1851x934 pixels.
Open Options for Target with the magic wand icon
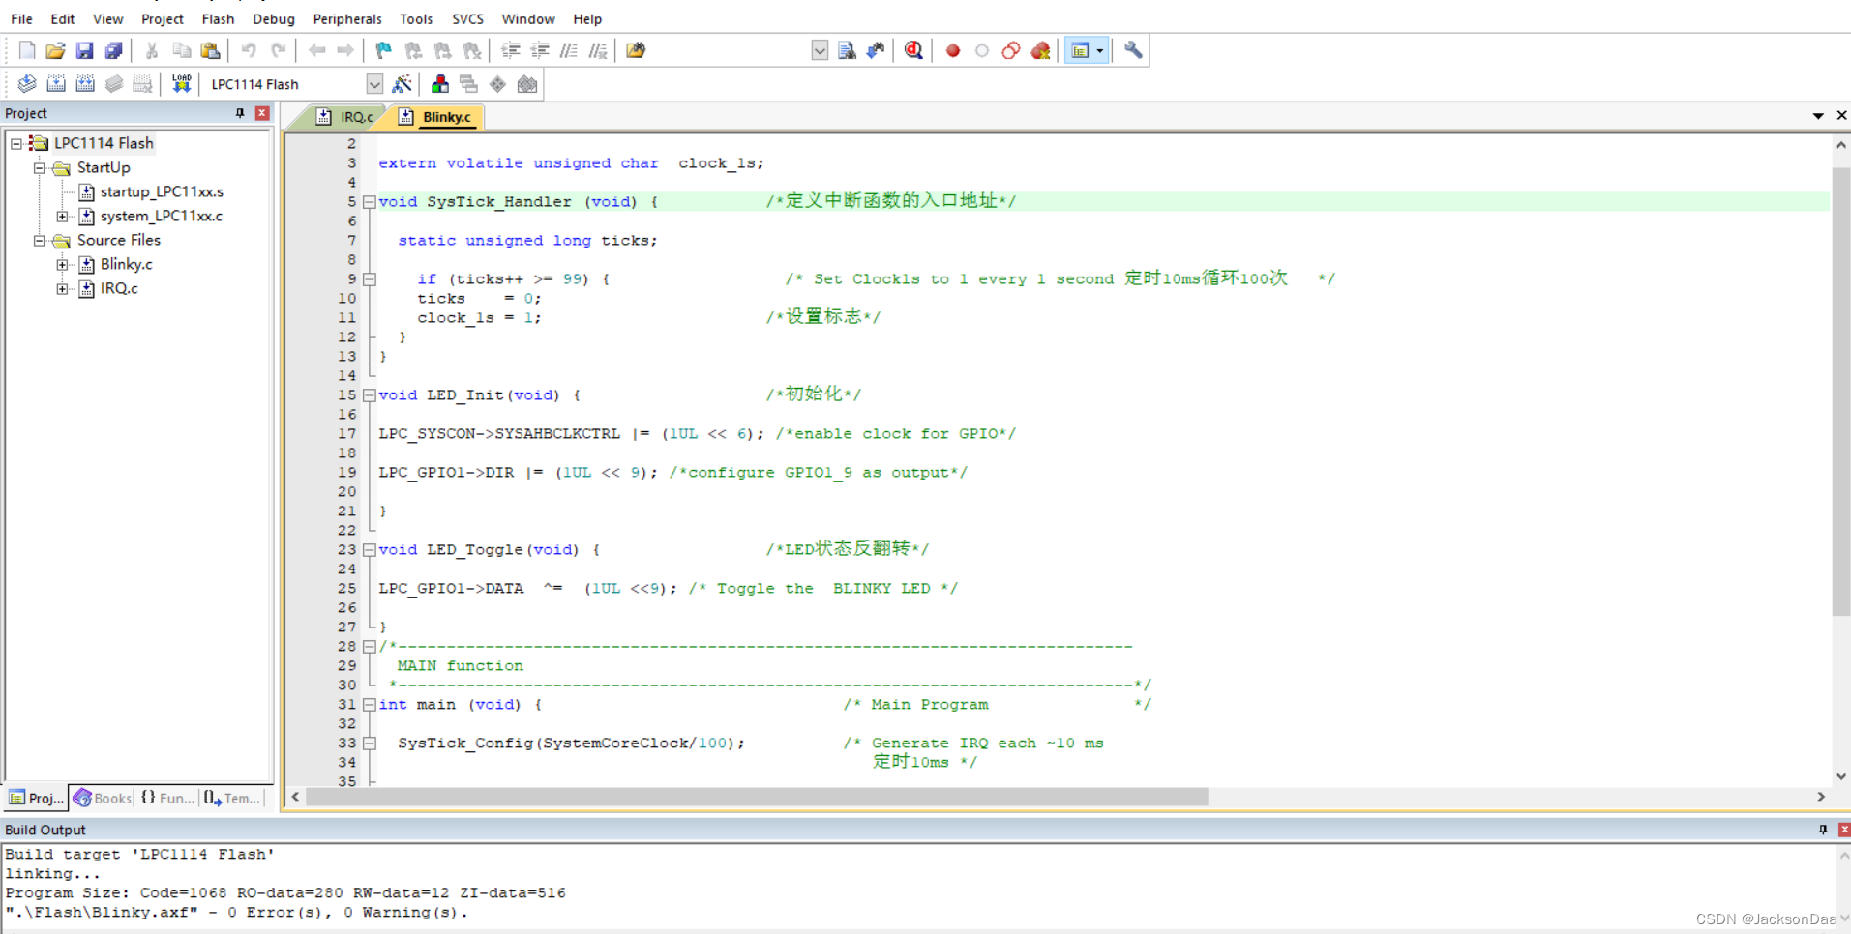click(x=402, y=84)
